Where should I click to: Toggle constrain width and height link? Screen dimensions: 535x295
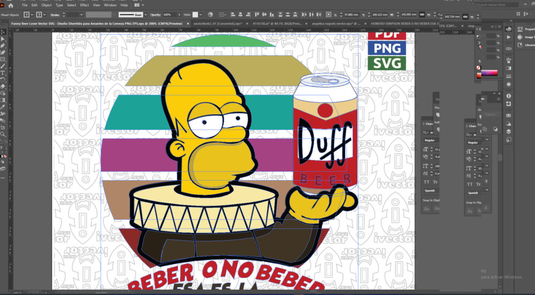click(422, 14)
